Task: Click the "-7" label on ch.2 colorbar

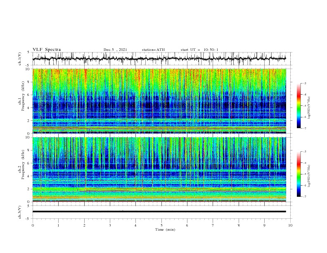Action: tap(305, 197)
